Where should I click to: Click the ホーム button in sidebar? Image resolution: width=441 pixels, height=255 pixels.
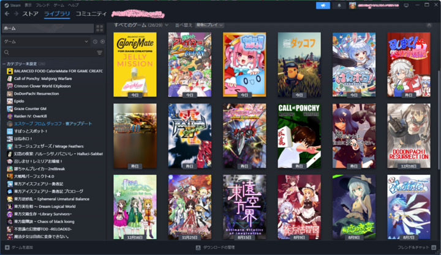[48, 28]
